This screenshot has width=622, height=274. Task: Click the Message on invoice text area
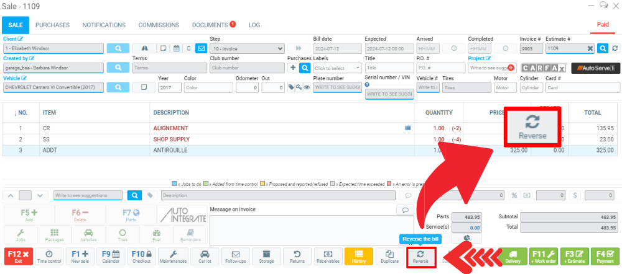(312, 229)
